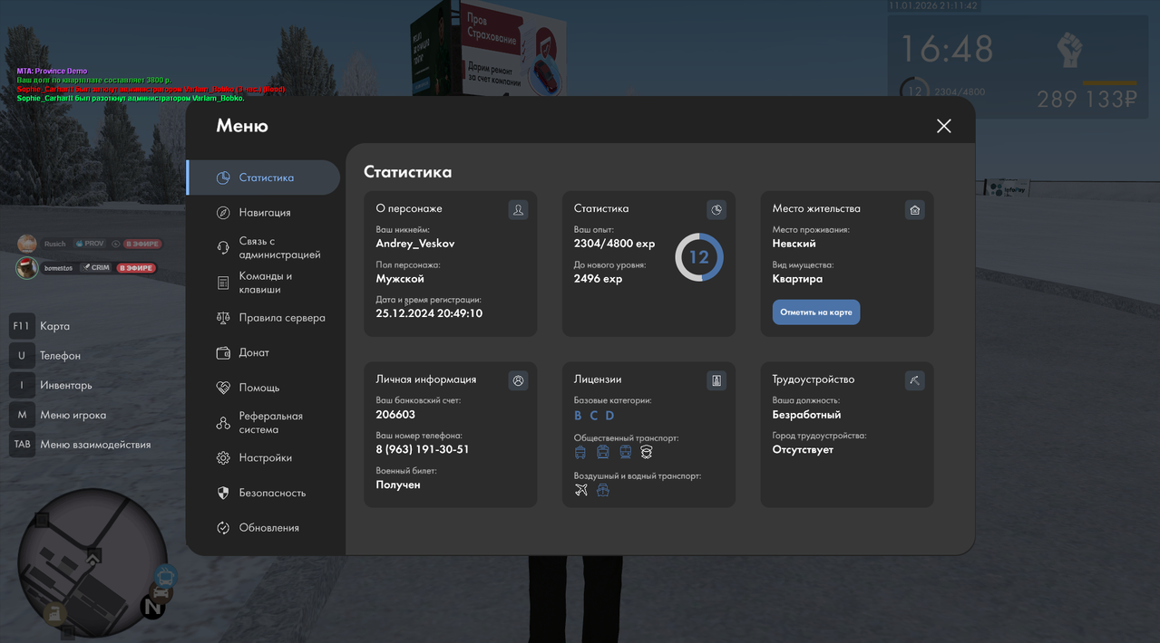Click license category B
Viewport: 1160px width, 643px height.
click(578, 416)
